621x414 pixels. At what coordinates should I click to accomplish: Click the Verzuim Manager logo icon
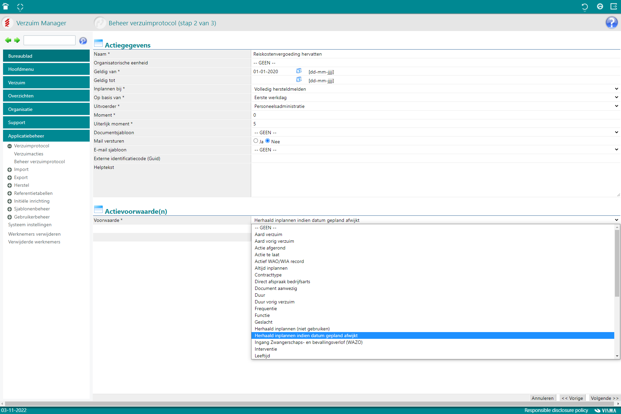7,23
